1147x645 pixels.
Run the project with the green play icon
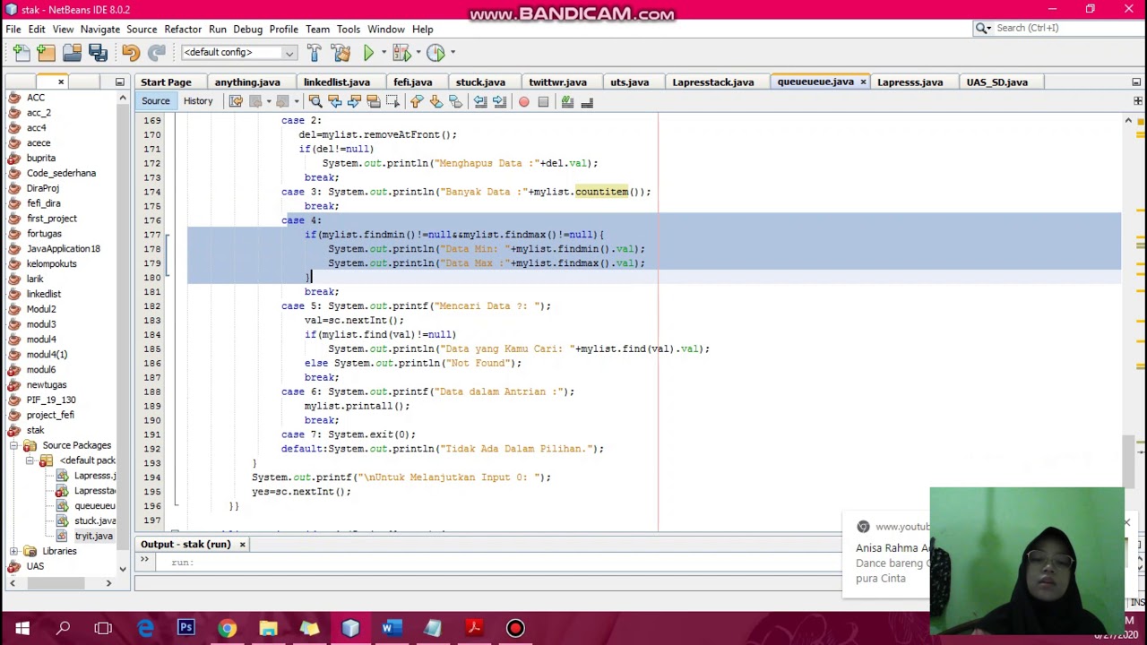click(368, 53)
